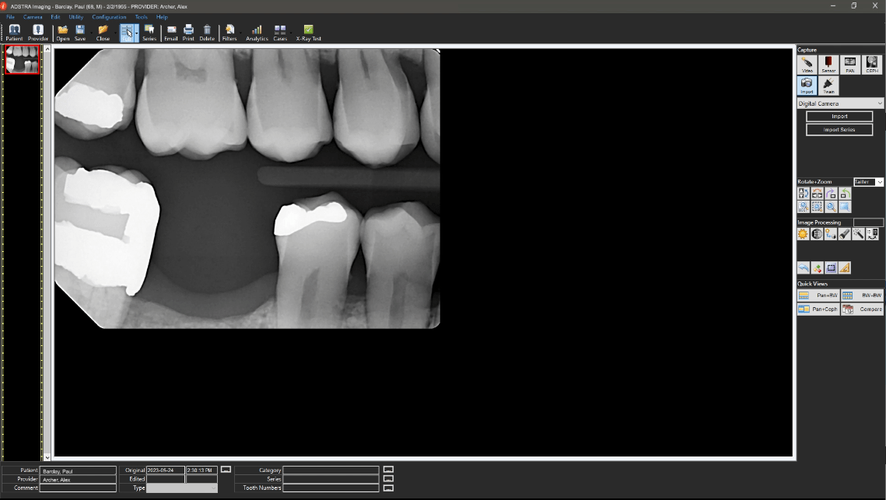Click the zoom 100% magnifier icon
The width and height of the screenshot is (886, 500).
coord(803,208)
